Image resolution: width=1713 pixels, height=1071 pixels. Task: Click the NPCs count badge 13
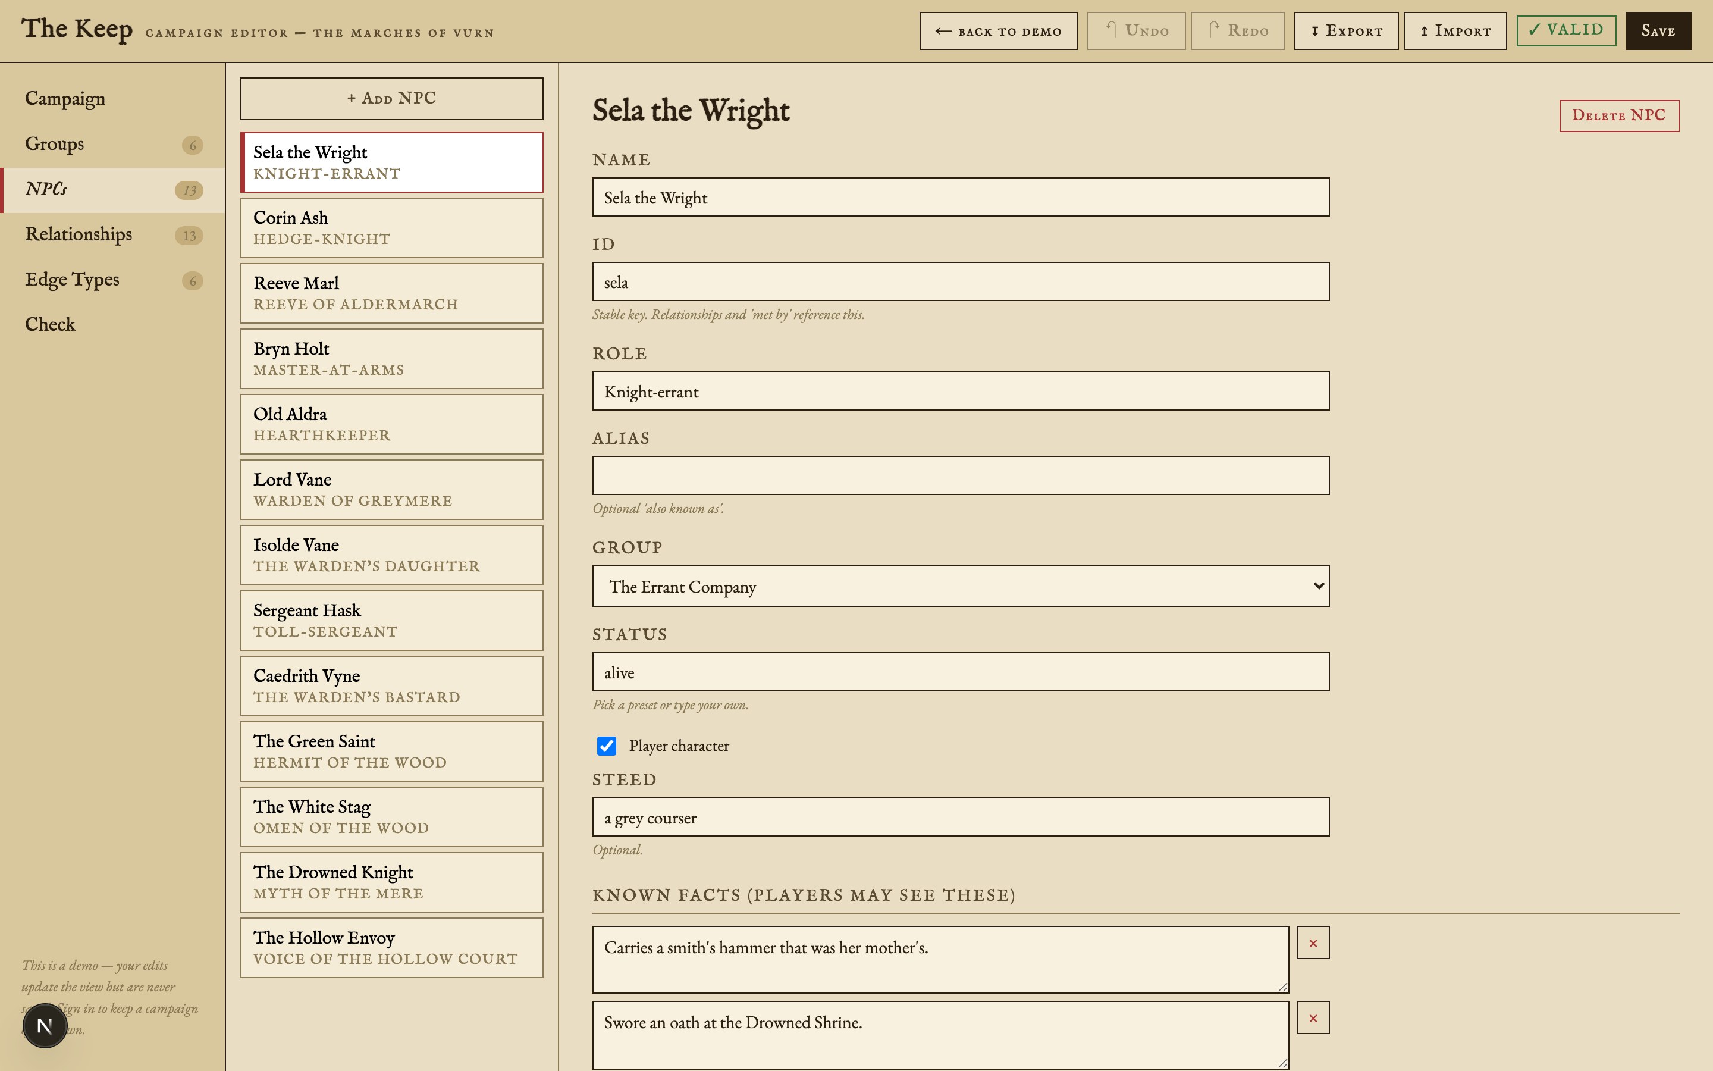tap(189, 190)
